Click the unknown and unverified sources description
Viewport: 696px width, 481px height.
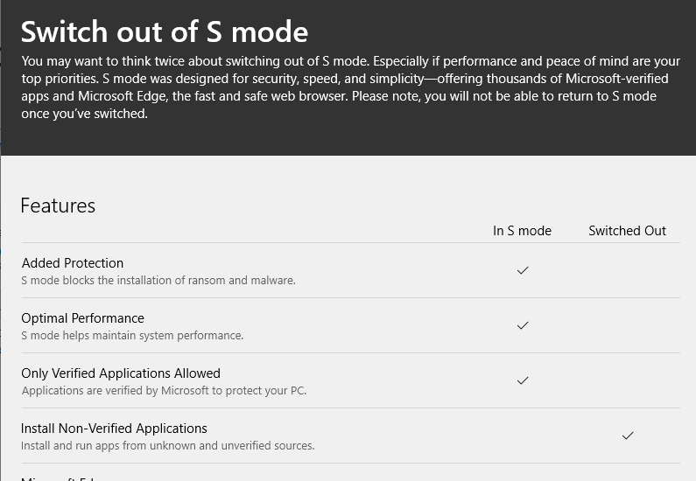pyautogui.click(x=168, y=445)
